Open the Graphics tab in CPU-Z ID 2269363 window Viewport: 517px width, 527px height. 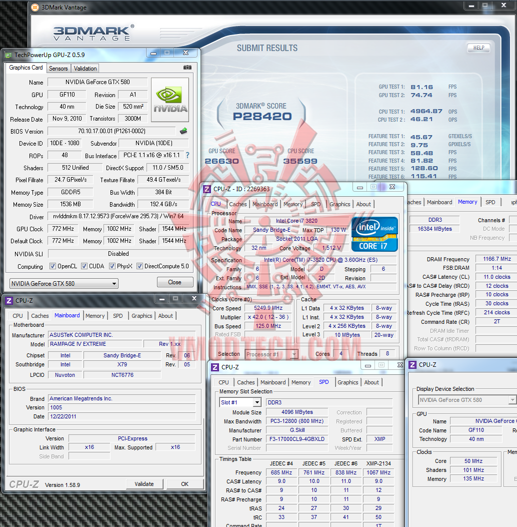339,204
